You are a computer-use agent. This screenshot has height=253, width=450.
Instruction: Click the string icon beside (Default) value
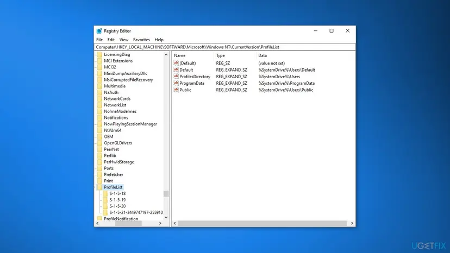[x=176, y=63]
